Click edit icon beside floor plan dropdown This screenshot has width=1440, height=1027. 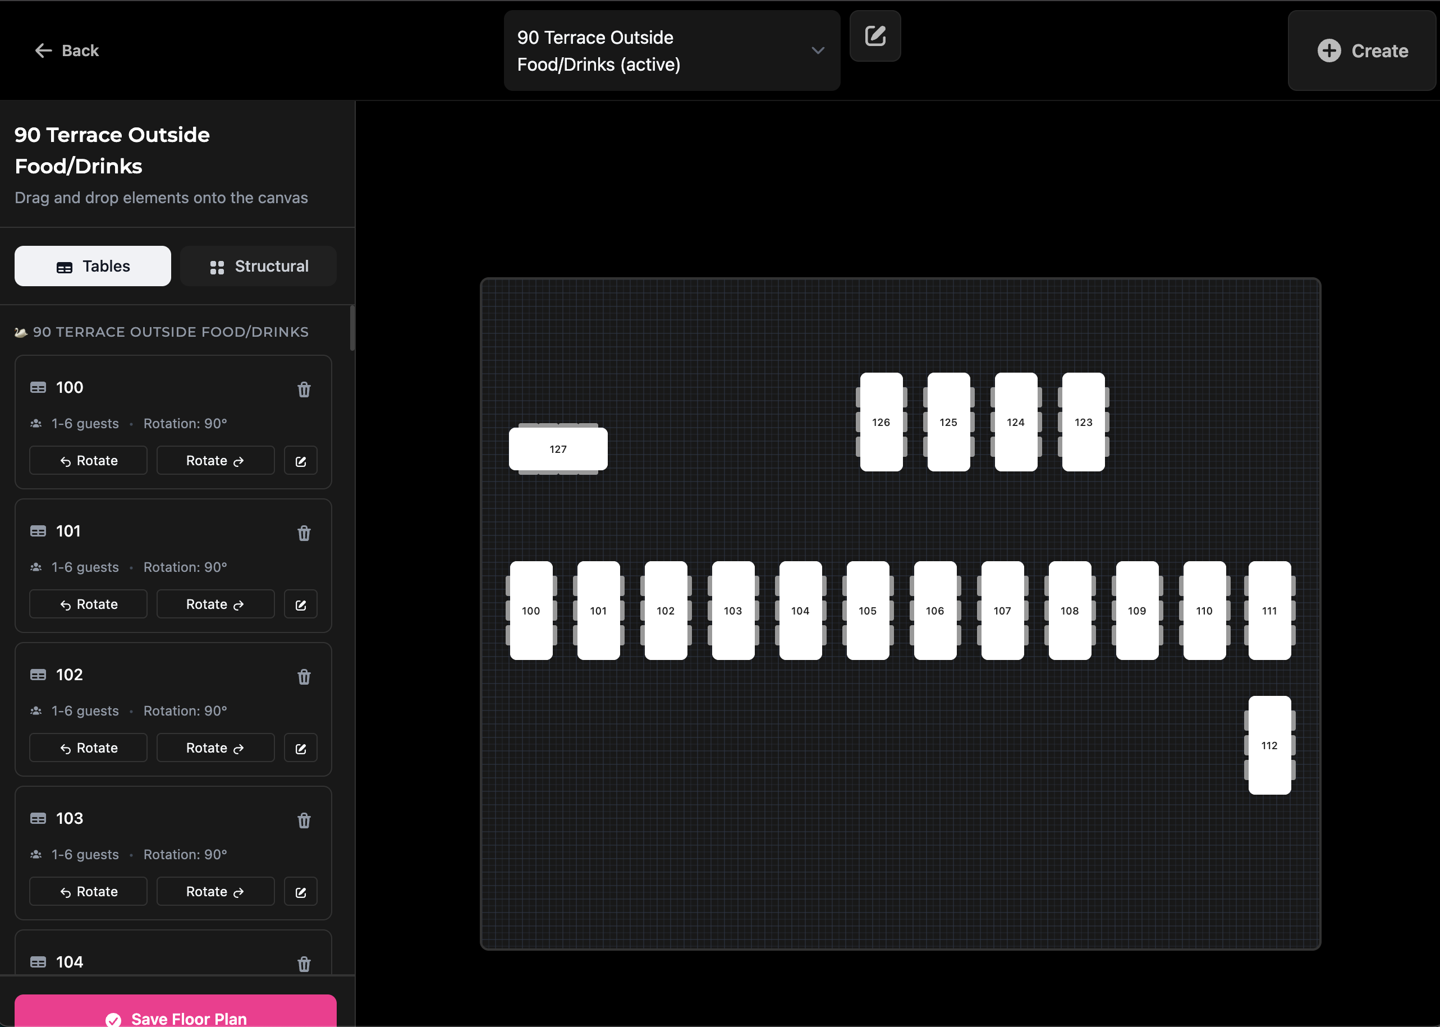click(875, 36)
